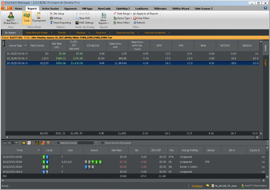Viewport: 270px width, 190px height.
Task: Open the Home ribbon tab
Action: pos(19,8)
